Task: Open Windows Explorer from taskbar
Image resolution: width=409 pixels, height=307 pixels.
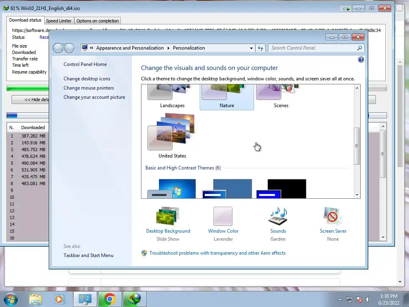Action: point(36,299)
